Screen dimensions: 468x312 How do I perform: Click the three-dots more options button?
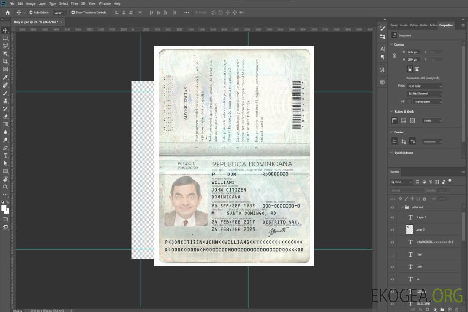(186, 13)
